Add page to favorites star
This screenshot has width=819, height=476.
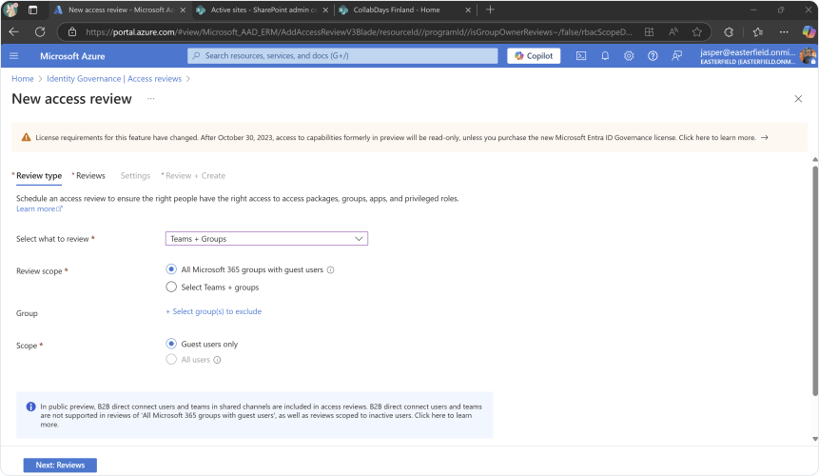coord(697,31)
